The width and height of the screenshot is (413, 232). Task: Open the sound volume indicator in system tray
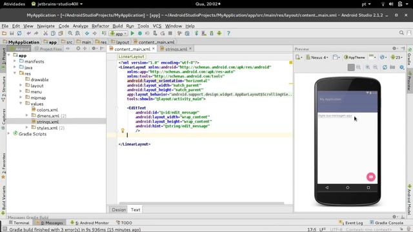391,4
